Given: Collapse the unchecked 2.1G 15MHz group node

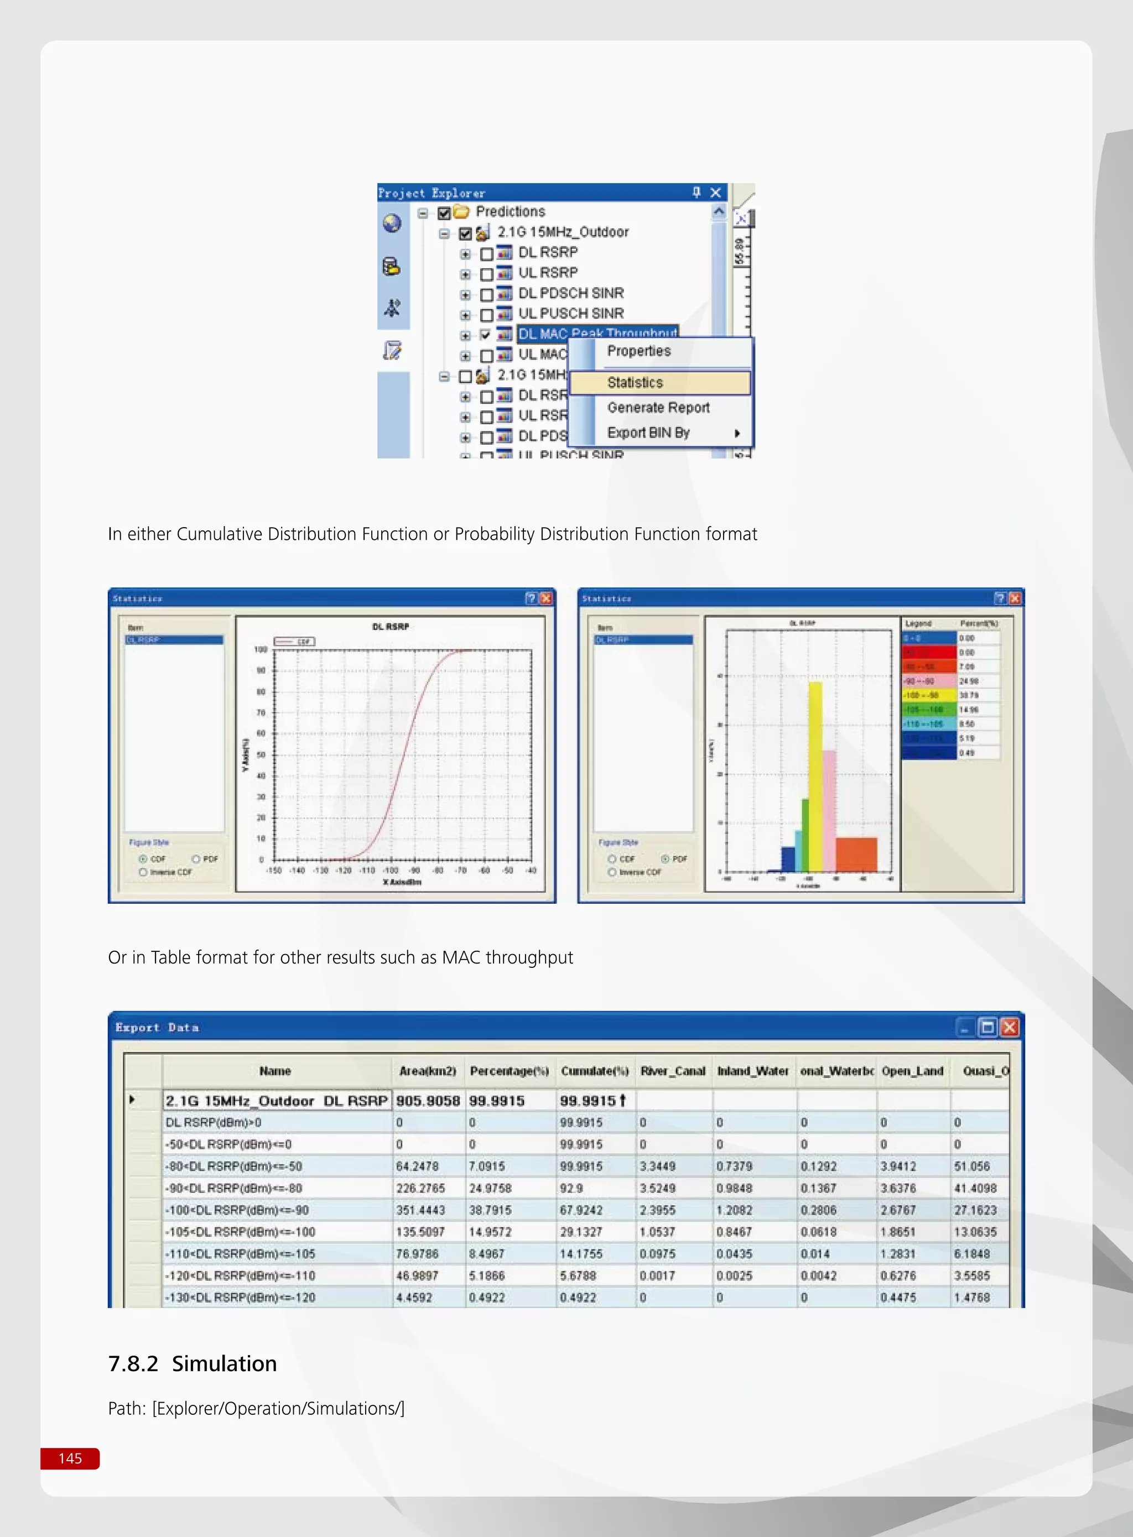Looking at the screenshot, I should [x=444, y=376].
